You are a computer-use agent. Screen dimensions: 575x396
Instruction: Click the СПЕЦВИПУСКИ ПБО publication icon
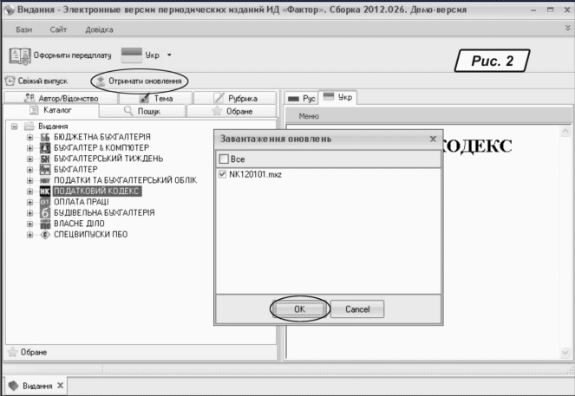coord(45,234)
